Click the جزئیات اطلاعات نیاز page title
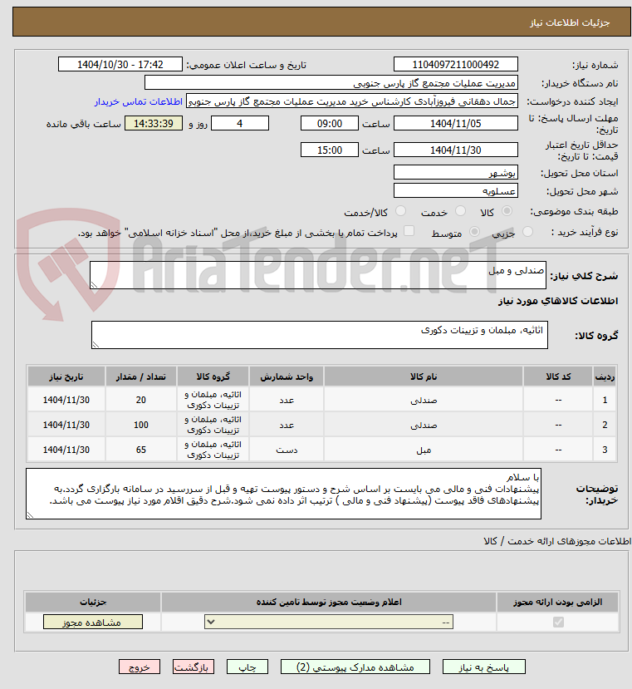This screenshot has width=632, height=689. (570, 22)
